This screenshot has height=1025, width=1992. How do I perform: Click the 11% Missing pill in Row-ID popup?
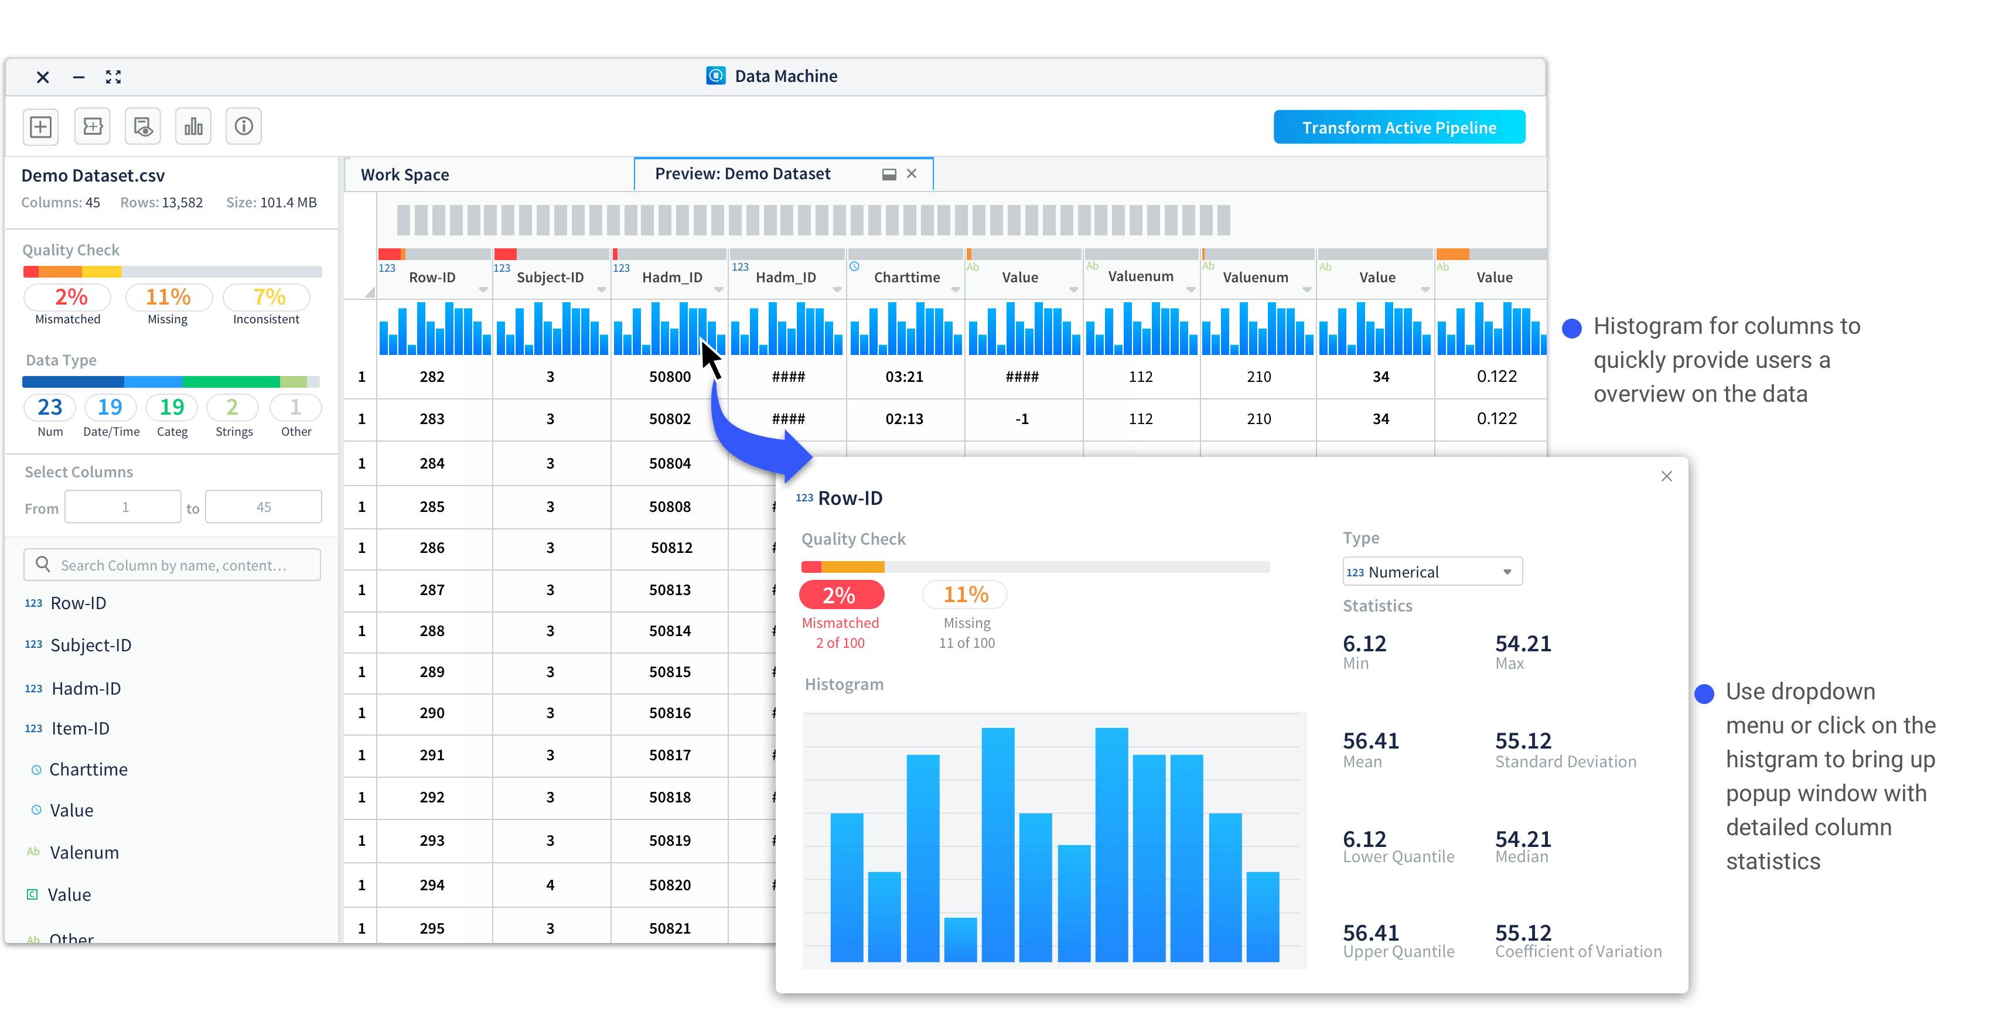click(965, 594)
